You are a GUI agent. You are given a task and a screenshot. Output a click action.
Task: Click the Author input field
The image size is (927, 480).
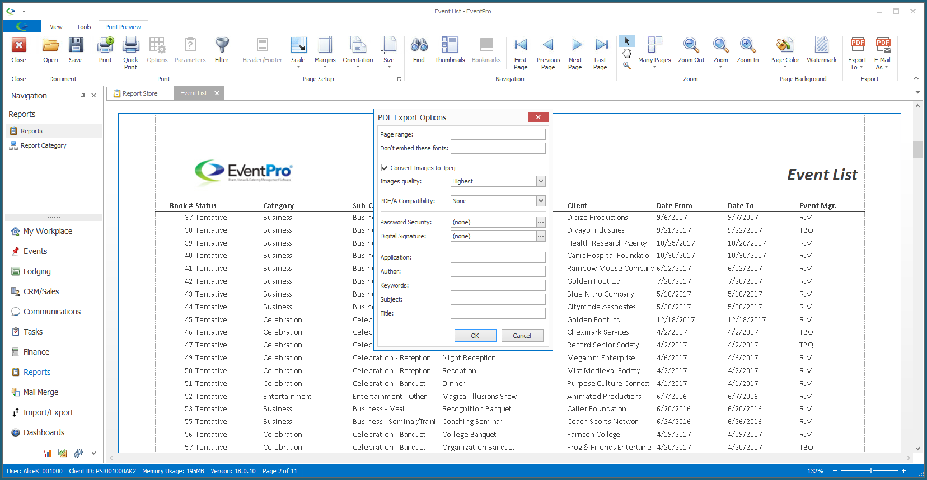coord(498,271)
